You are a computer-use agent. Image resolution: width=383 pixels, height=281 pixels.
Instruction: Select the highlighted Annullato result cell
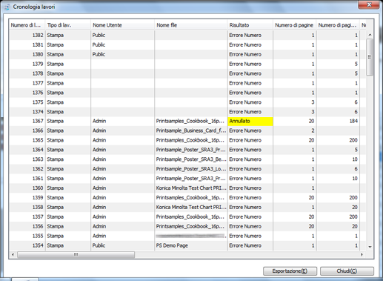point(250,121)
